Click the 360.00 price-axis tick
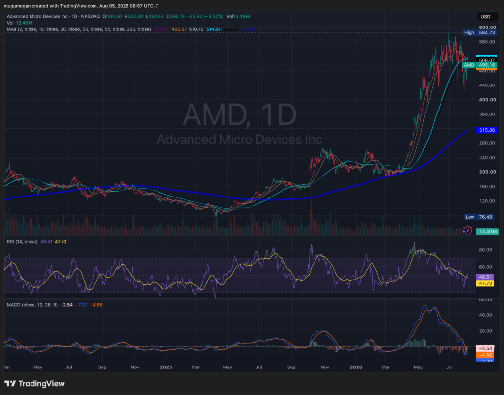Viewport: 504px width, 395px height. point(487,114)
